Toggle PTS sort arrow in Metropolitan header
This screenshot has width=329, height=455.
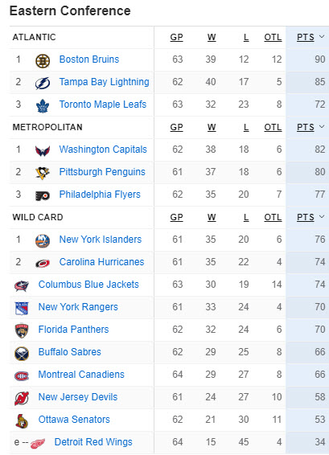[322, 126]
